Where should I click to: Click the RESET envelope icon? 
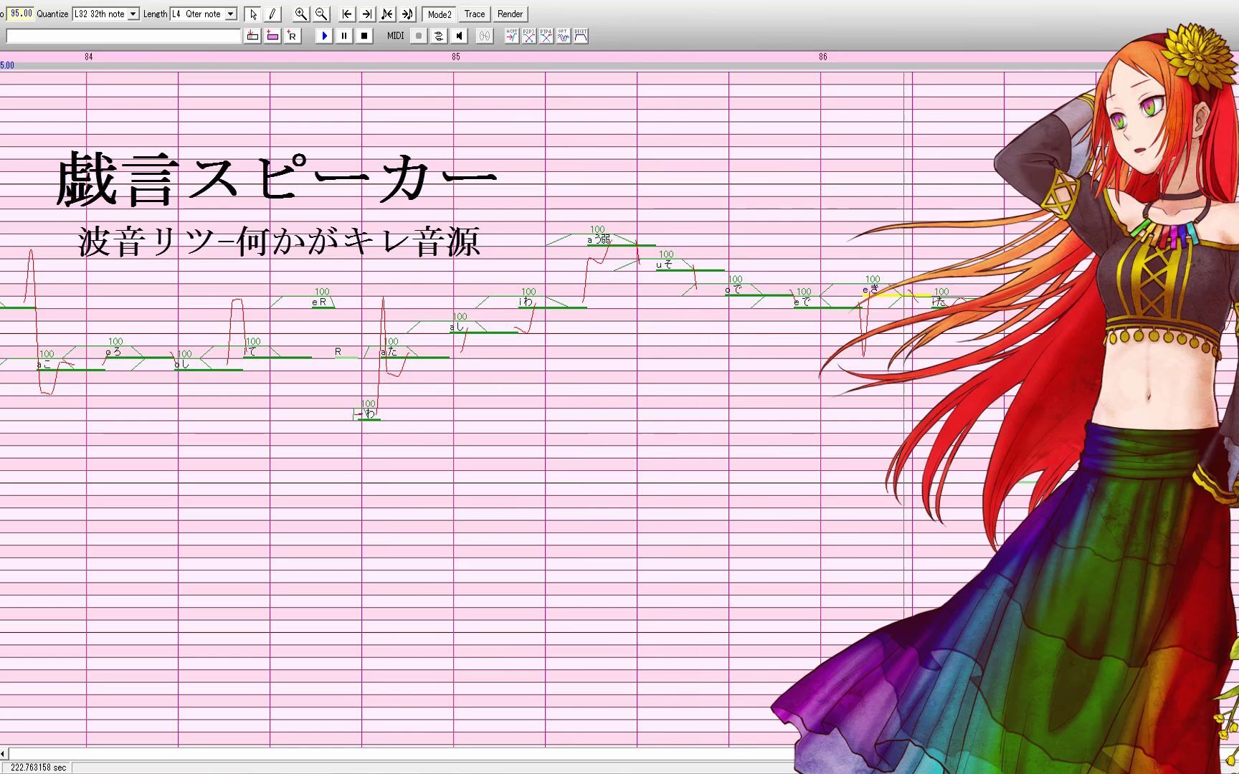(x=581, y=36)
